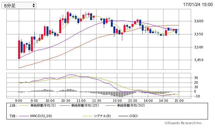Click the MACD axis value 10
This screenshot has height=128, width=215.
(x=196, y=87)
